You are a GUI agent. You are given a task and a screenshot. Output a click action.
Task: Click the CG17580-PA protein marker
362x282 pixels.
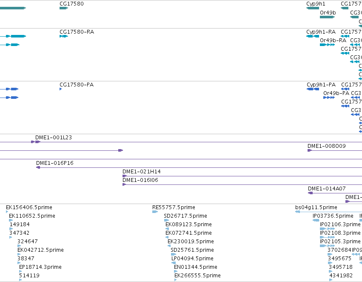point(61,89)
